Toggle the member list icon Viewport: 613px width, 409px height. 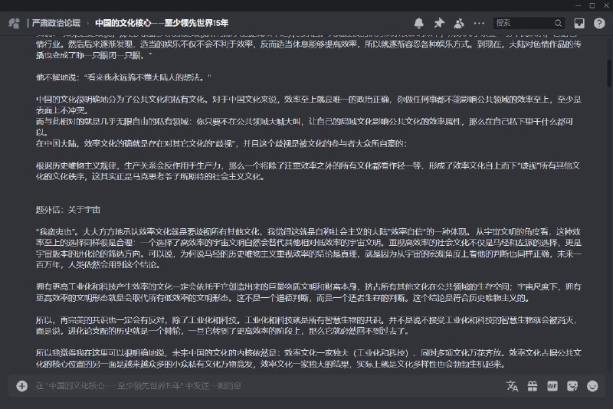(x=459, y=23)
